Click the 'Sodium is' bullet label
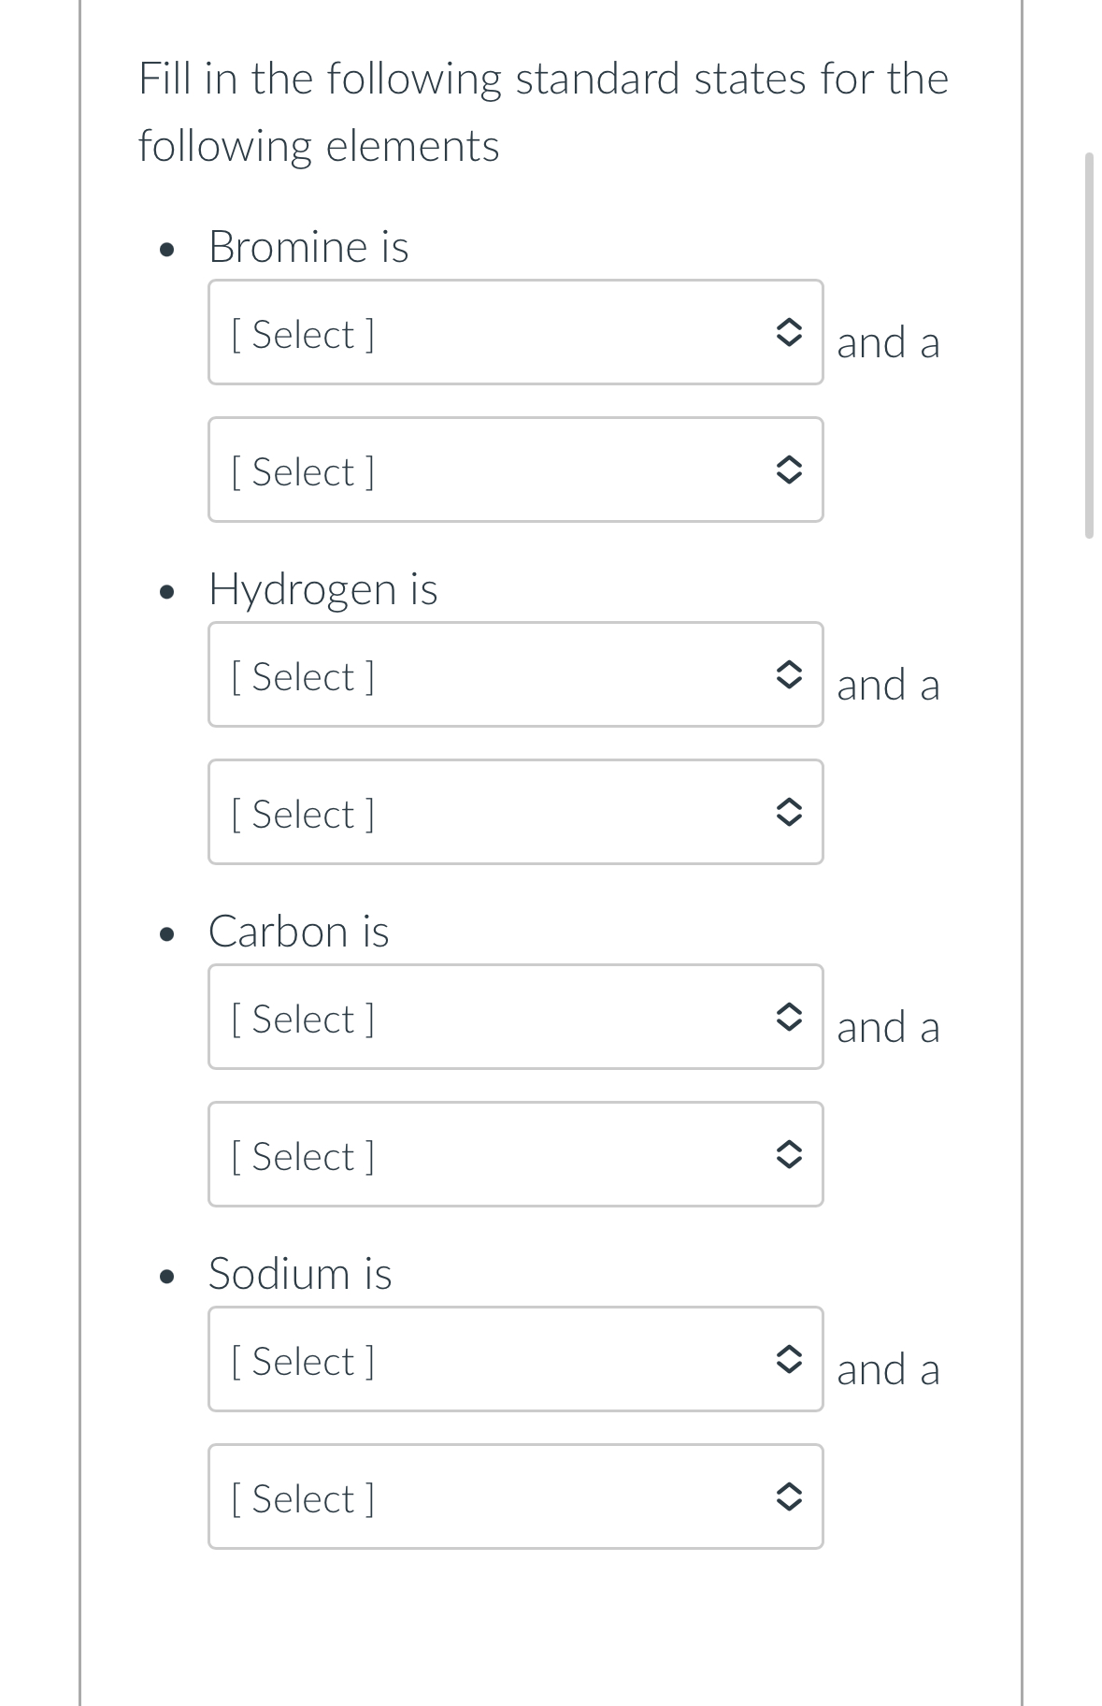 pos(300,1272)
